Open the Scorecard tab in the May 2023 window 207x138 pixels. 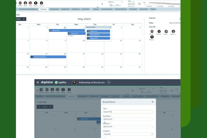tap(144, 9)
